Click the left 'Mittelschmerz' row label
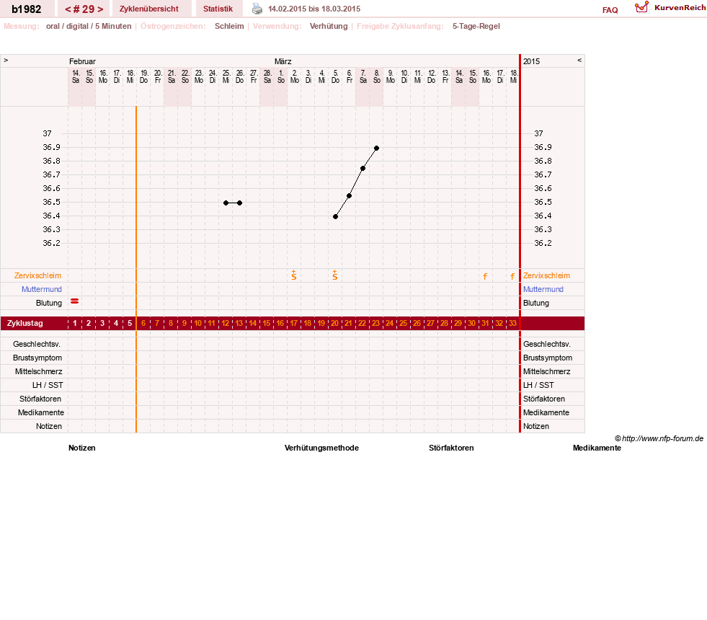This screenshot has height=620, width=707. 39,371
